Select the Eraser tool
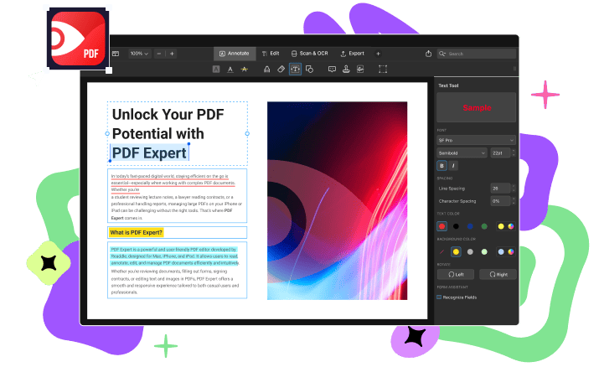Viewport: 599px width, 367px height. tap(281, 69)
